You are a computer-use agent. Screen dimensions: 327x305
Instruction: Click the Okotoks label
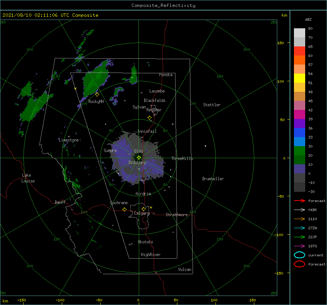(145, 242)
